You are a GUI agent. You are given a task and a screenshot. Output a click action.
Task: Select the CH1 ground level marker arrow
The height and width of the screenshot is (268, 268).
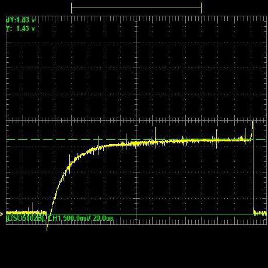tap(1, 214)
